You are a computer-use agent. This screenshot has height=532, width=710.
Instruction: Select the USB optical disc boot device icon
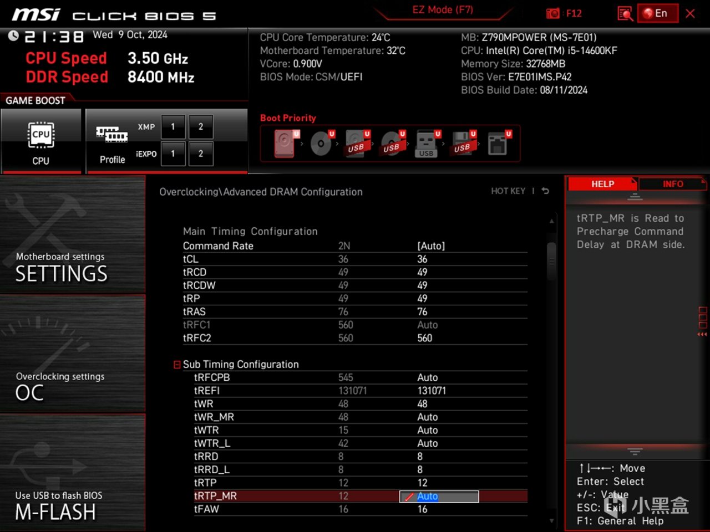click(392, 144)
